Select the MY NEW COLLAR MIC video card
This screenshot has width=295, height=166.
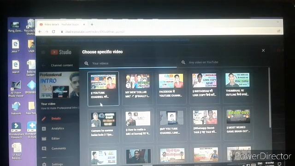click(x=138, y=89)
